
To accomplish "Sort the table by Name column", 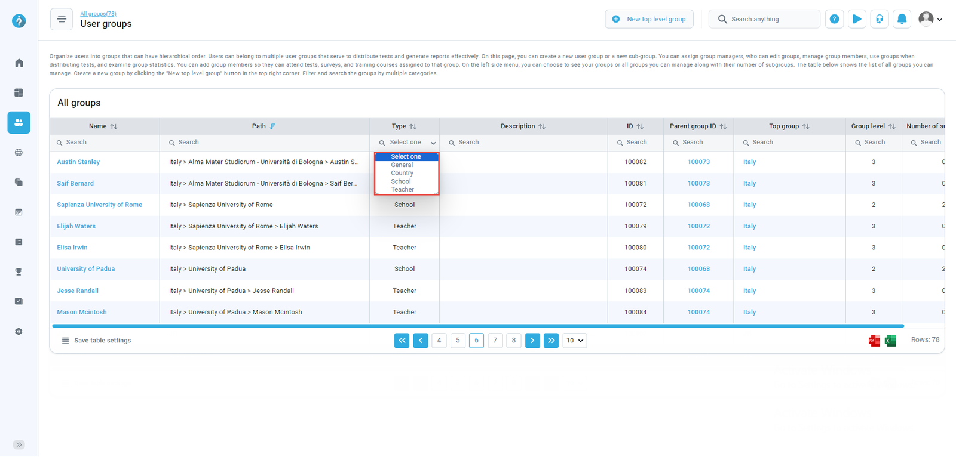I will point(114,126).
